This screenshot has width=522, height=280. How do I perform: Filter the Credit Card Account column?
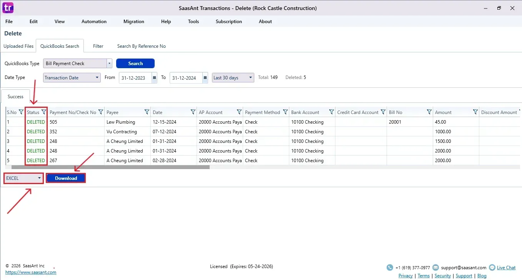(x=383, y=112)
